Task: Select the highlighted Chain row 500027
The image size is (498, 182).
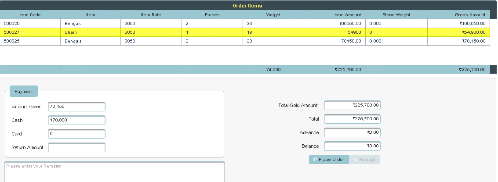Action: tap(91, 32)
